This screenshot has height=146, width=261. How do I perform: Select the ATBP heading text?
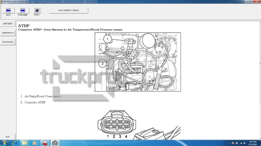pyautogui.click(x=24, y=26)
